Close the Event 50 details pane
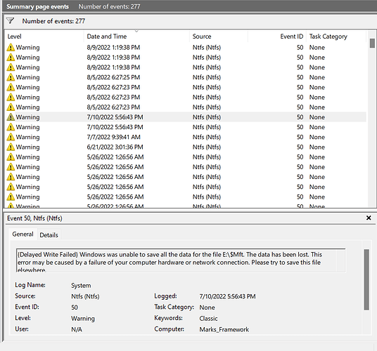The width and height of the screenshot is (377, 351). 369,218
